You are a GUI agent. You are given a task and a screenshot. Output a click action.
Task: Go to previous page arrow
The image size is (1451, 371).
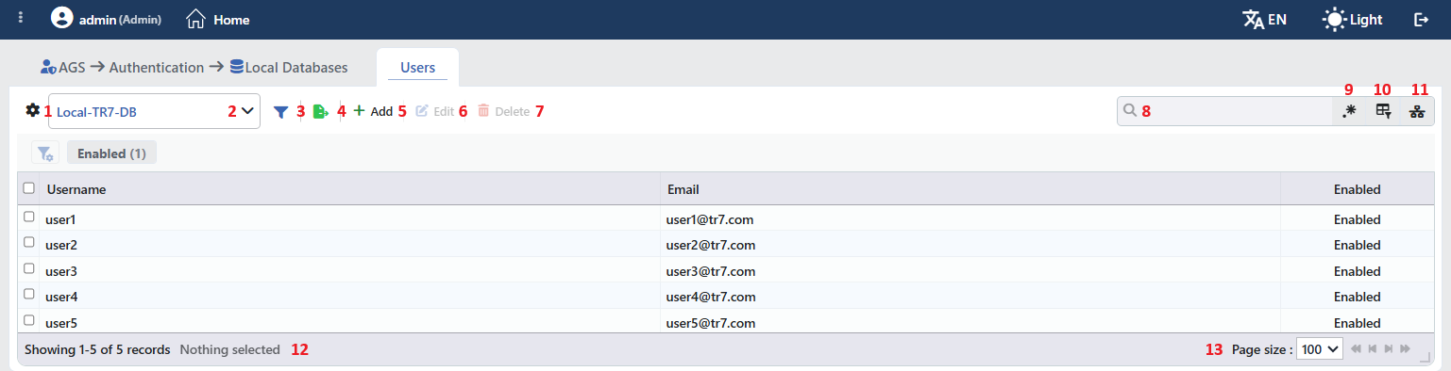(x=1373, y=349)
